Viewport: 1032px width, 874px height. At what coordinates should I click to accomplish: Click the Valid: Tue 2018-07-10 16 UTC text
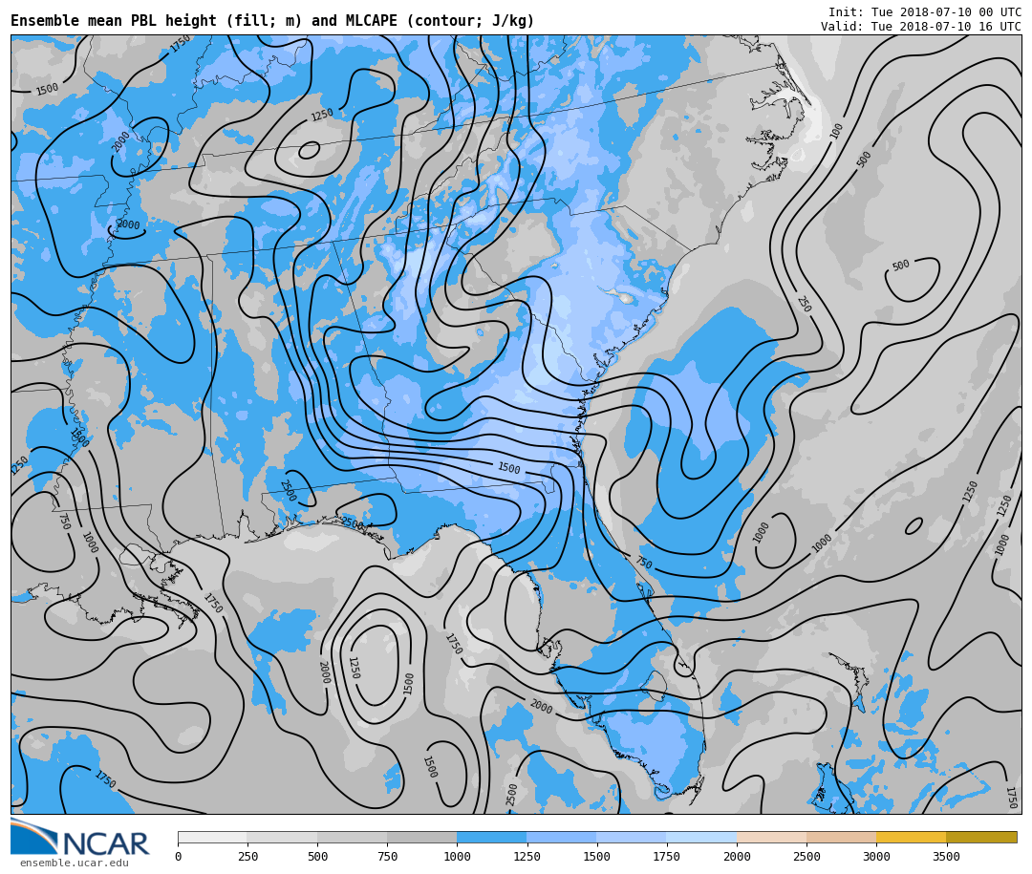pyautogui.click(x=921, y=27)
